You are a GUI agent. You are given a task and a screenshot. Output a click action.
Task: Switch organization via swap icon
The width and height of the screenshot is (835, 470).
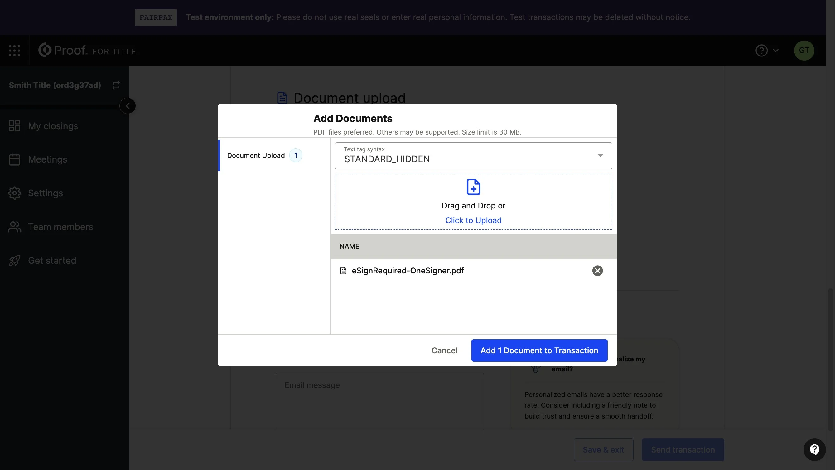point(116,85)
